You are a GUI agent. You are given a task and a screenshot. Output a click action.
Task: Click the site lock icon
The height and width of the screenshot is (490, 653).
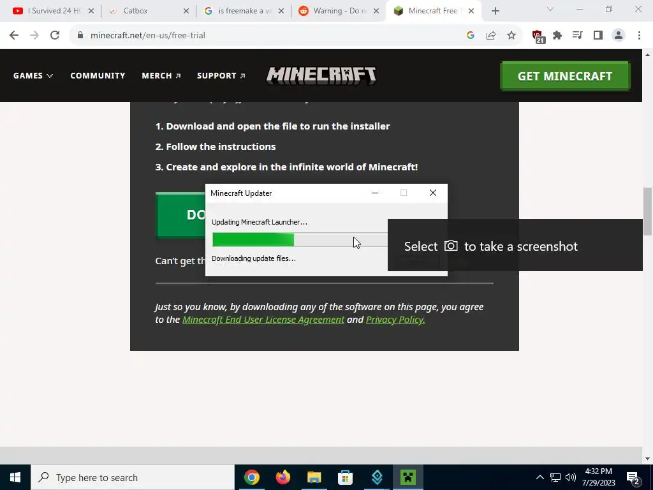(x=80, y=36)
